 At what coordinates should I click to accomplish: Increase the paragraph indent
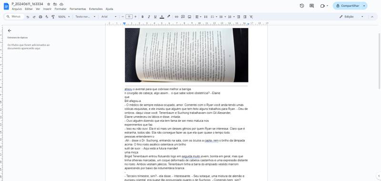coord(245,17)
